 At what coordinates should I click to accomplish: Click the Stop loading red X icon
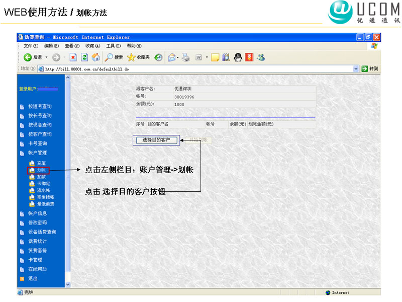point(73,57)
